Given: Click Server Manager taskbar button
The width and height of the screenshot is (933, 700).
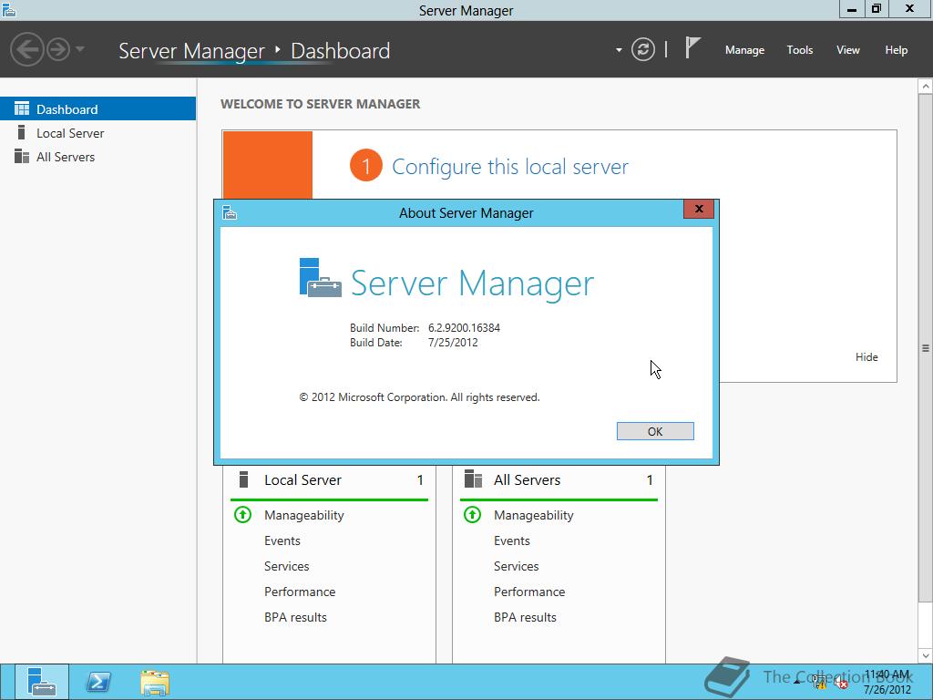Looking at the screenshot, I should (x=41, y=682).
